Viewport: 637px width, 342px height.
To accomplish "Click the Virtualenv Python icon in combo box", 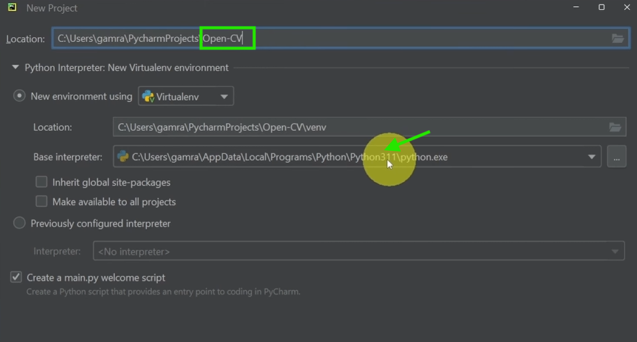I will pyautogui.click(x=148, y=97).
